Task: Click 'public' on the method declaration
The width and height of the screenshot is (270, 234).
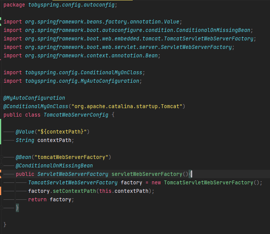Action: point(25,174)
